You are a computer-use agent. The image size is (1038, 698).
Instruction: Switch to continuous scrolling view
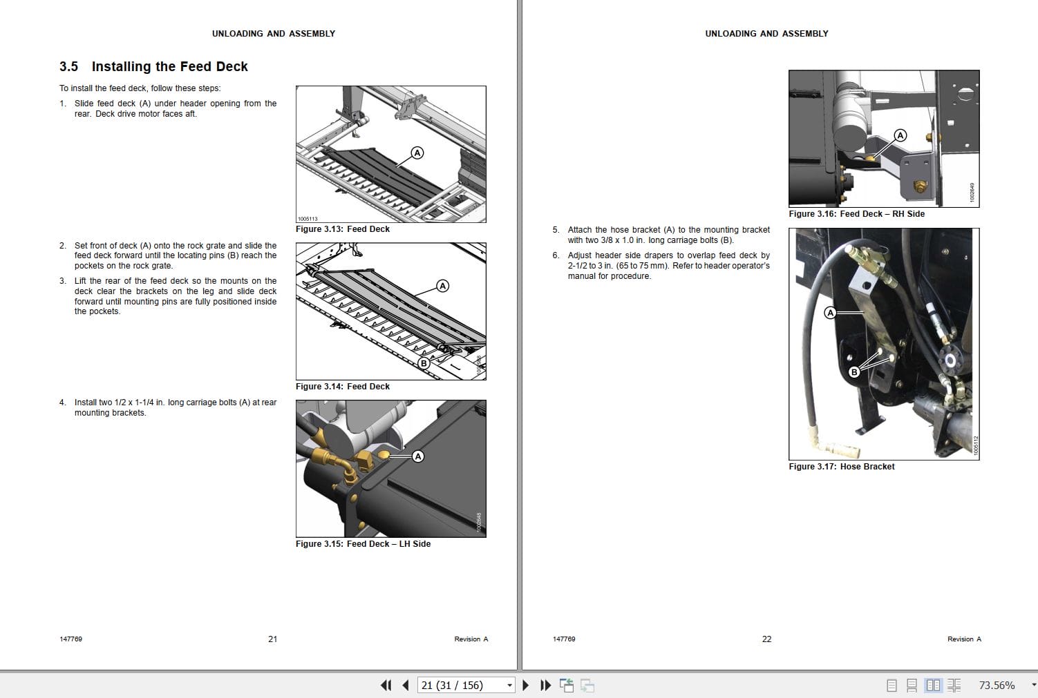(x=911, y=685)
